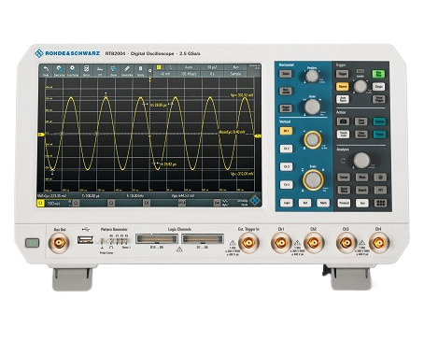
Task: Click the horizontal Position rotary knob
Action: click(312, 77)
